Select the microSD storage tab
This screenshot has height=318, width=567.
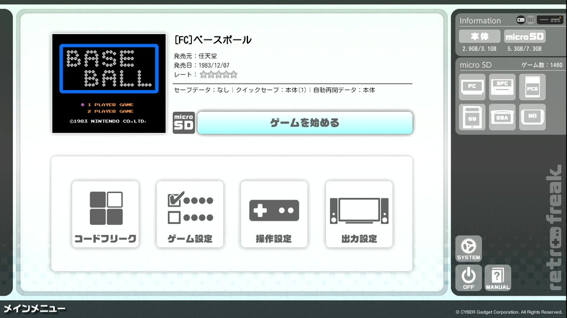[x=524, y=37]
